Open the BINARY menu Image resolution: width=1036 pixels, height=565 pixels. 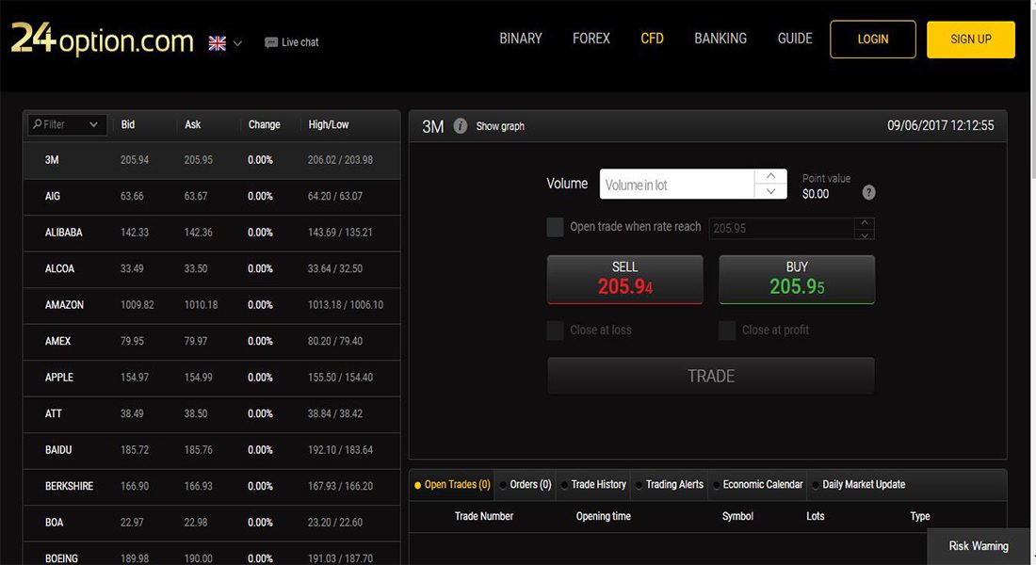tap(521, 39)
